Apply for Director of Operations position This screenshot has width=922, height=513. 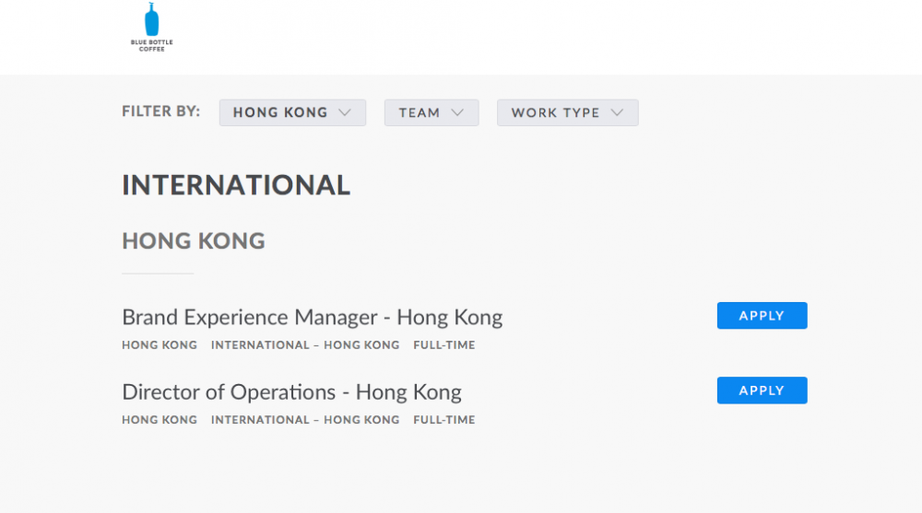coord(762,391)
